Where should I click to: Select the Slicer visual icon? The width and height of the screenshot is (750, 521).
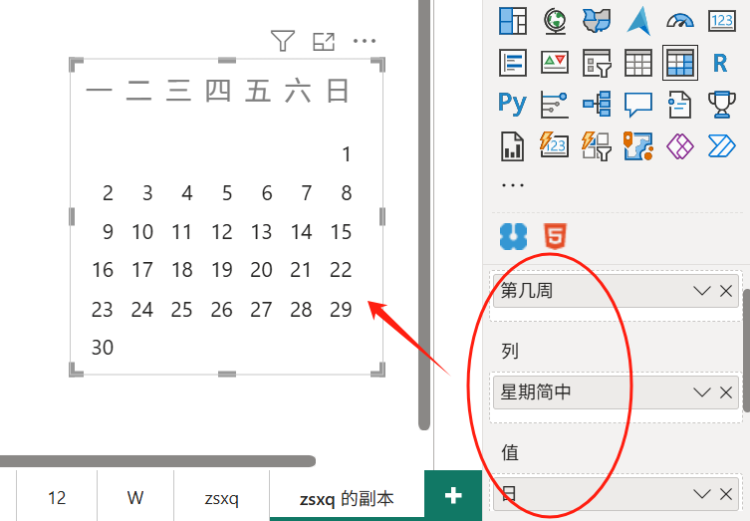tap(597, 63)
